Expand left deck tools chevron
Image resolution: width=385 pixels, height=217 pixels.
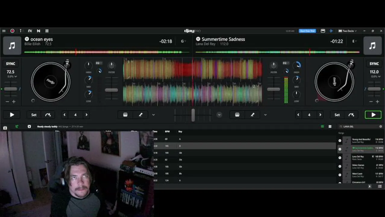[x=153, y=115]
